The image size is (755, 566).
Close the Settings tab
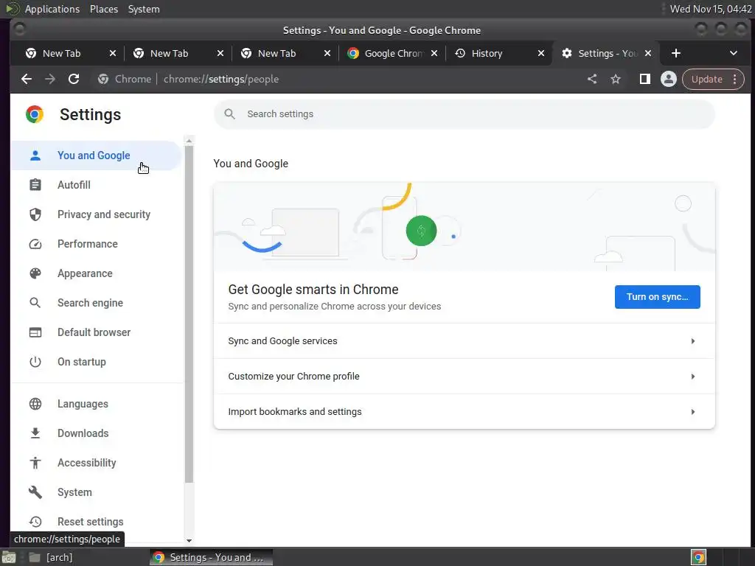648,53
